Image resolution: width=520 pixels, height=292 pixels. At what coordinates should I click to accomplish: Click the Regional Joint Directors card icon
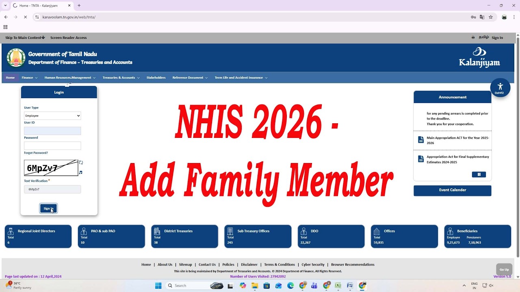click(x=11, y=231)
